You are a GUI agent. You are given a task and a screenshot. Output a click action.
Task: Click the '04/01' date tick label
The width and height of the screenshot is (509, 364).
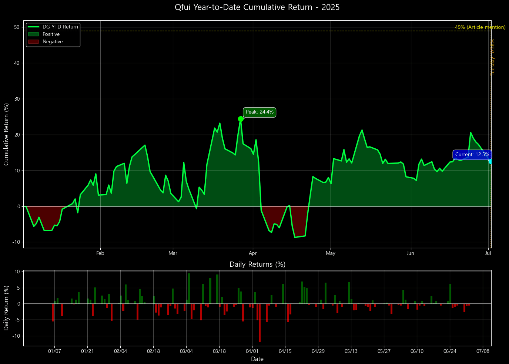tap(252, 351)
